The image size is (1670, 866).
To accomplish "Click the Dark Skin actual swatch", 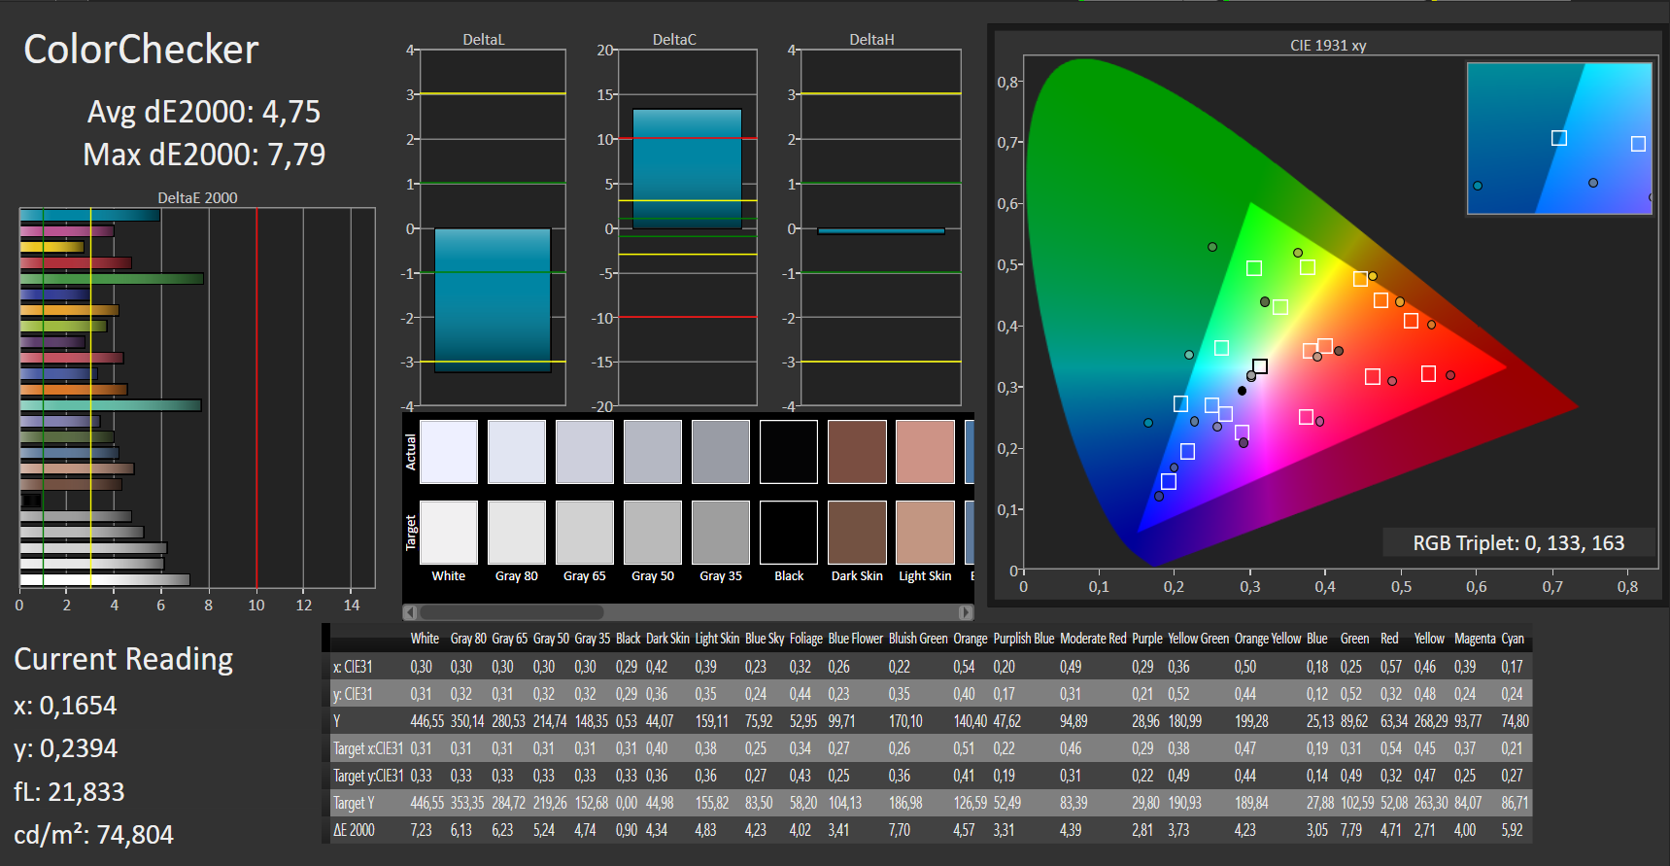I will [x=857, y=452].
